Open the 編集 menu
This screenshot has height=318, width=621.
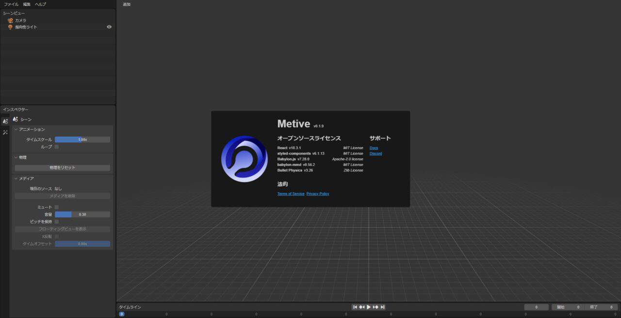[27, 4]
